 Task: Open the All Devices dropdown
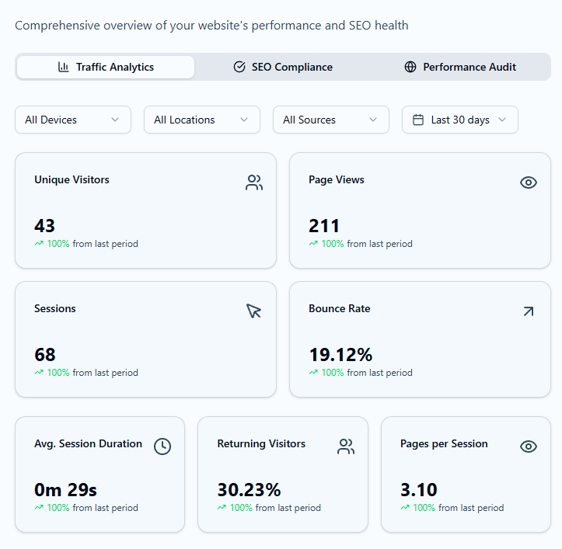coord(73,120)
